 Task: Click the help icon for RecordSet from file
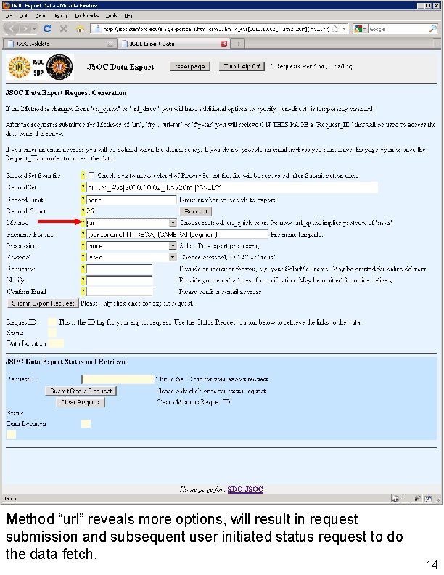tap(83, 175)
